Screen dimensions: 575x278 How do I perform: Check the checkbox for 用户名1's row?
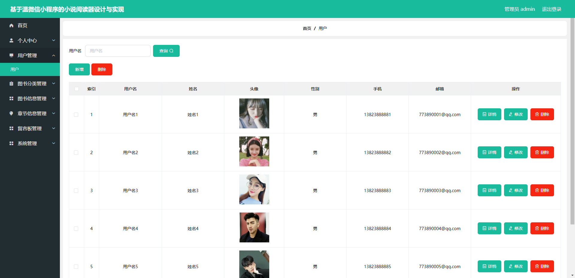pos(76,114)
